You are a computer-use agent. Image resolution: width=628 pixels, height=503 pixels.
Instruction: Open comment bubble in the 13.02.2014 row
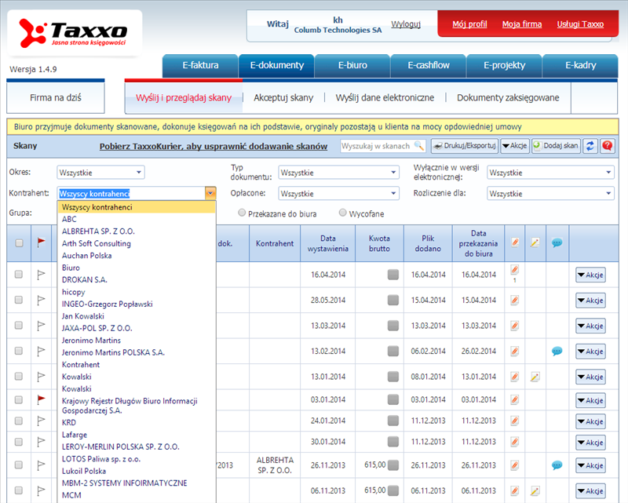[557, 352]
